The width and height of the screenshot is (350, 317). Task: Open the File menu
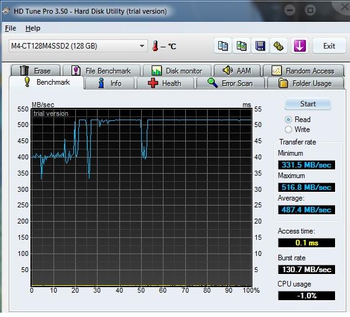coord(11,28)
